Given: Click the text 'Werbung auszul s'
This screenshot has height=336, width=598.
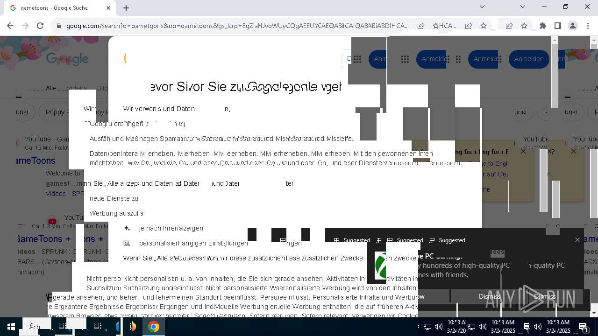Looking at the screenshot, I should tap(116, 213).
